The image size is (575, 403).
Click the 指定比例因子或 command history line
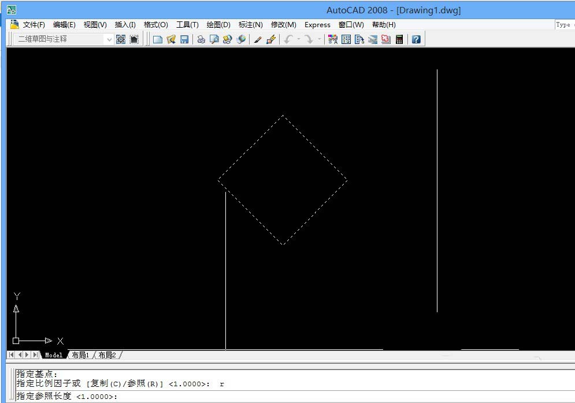[120, 383]
